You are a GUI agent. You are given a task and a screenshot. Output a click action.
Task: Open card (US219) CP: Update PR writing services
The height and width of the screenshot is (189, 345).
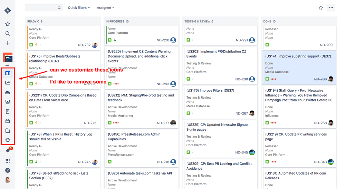click(299, 148)
